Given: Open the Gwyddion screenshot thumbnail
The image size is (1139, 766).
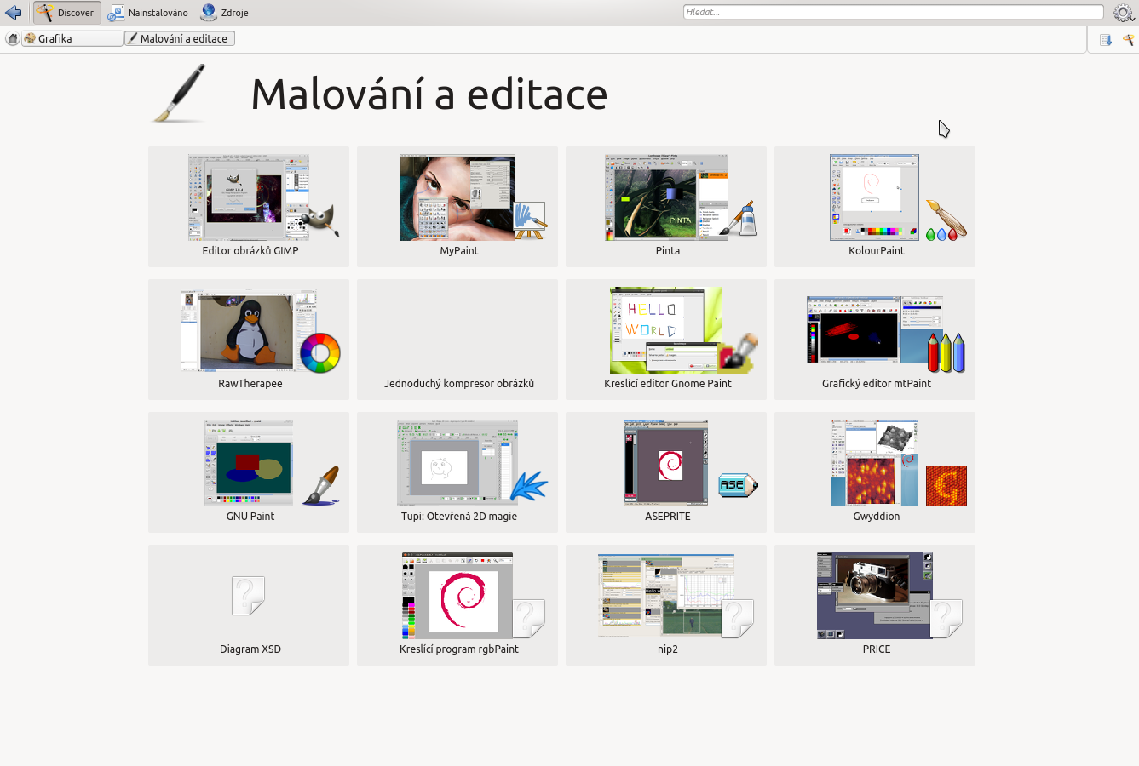Looking at the screenshot, I should (x=875, y=463).
